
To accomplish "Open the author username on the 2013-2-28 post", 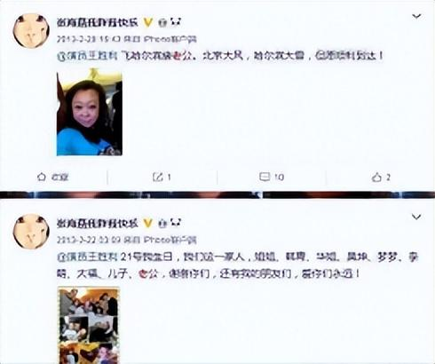I will pos(98,22).
